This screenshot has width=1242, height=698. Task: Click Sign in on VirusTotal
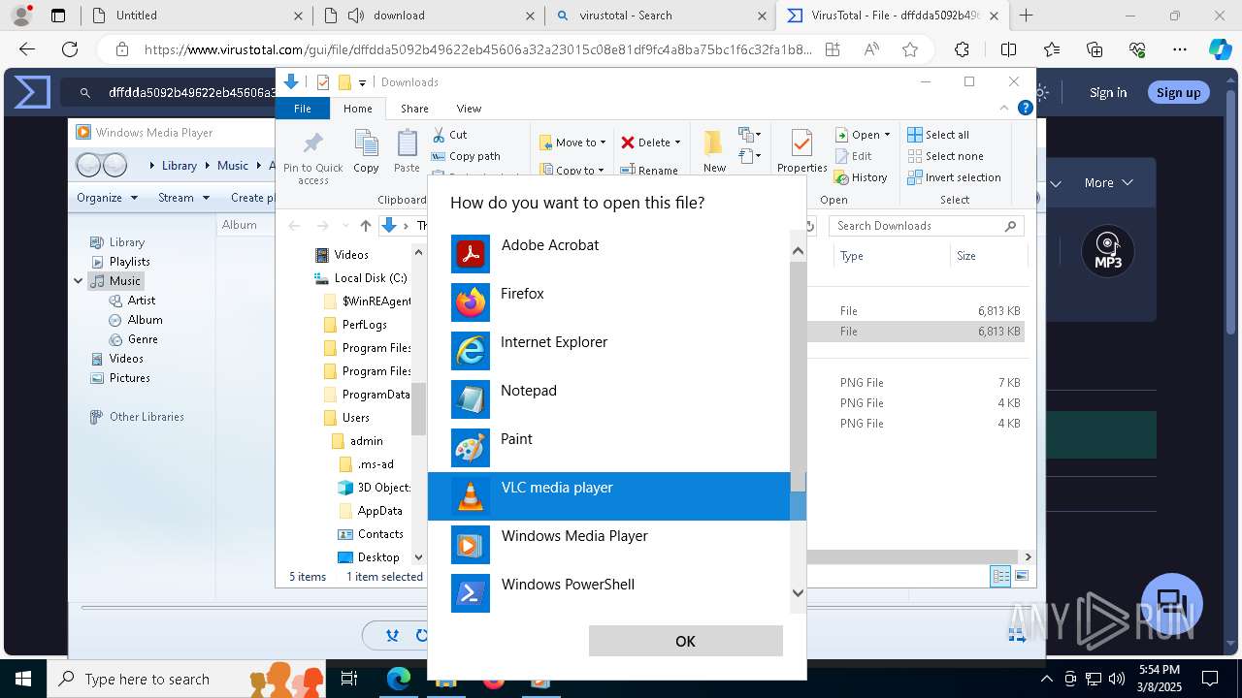pyautogui.click(x=1108, y=92)
